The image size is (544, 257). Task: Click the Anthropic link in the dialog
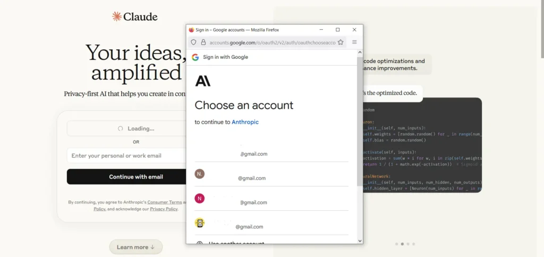(245, 122)
